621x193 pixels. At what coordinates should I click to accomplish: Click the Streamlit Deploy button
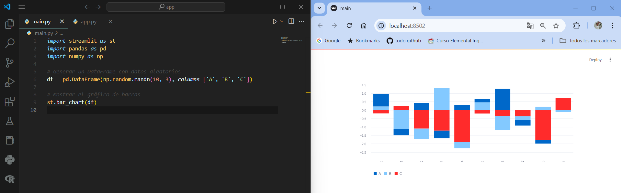pos(595,60)
